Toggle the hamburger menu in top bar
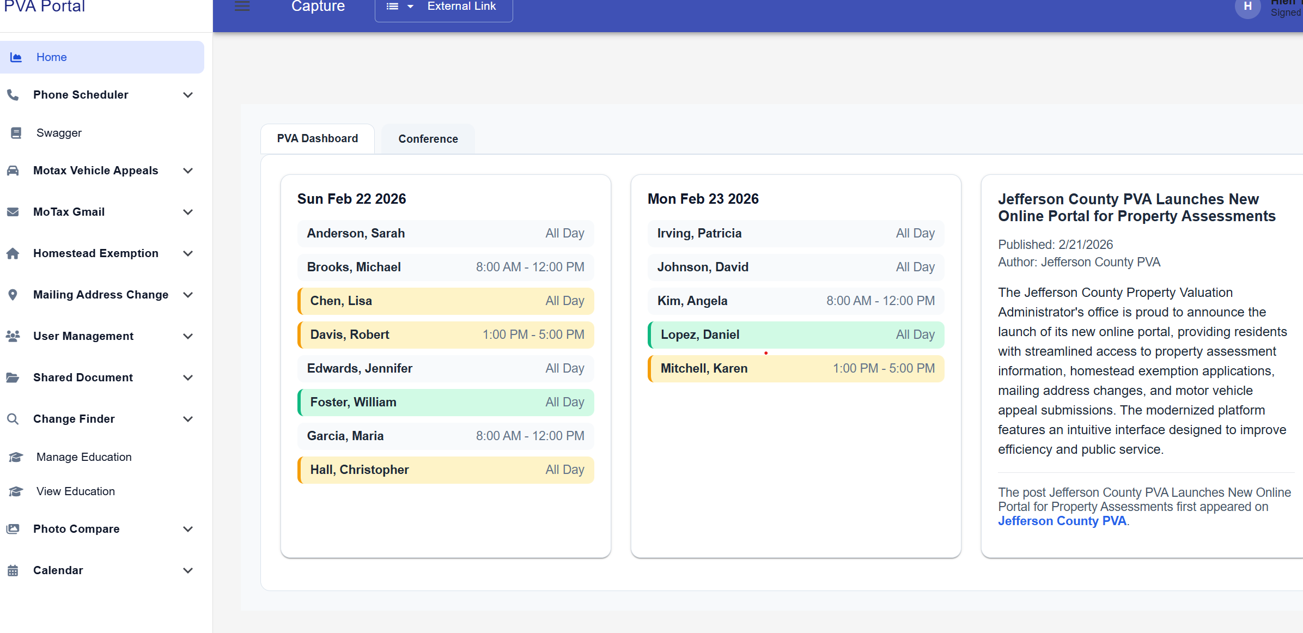The width and height of the screenshot is (1303, 633). tap(242, 7)
